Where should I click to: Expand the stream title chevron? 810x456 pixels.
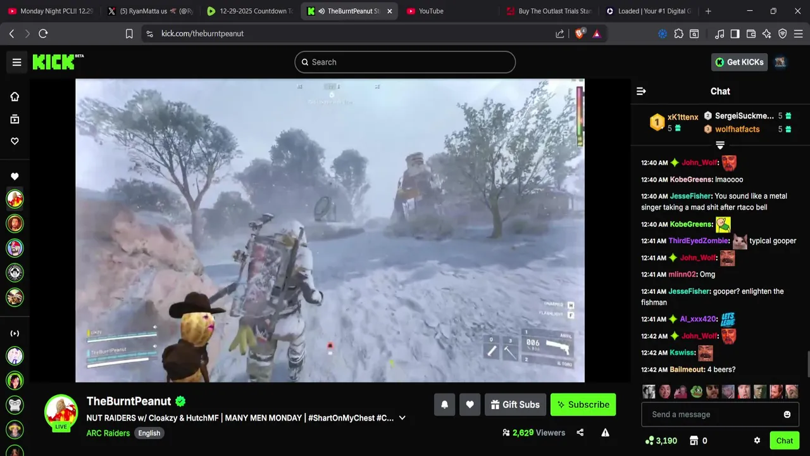402,418
